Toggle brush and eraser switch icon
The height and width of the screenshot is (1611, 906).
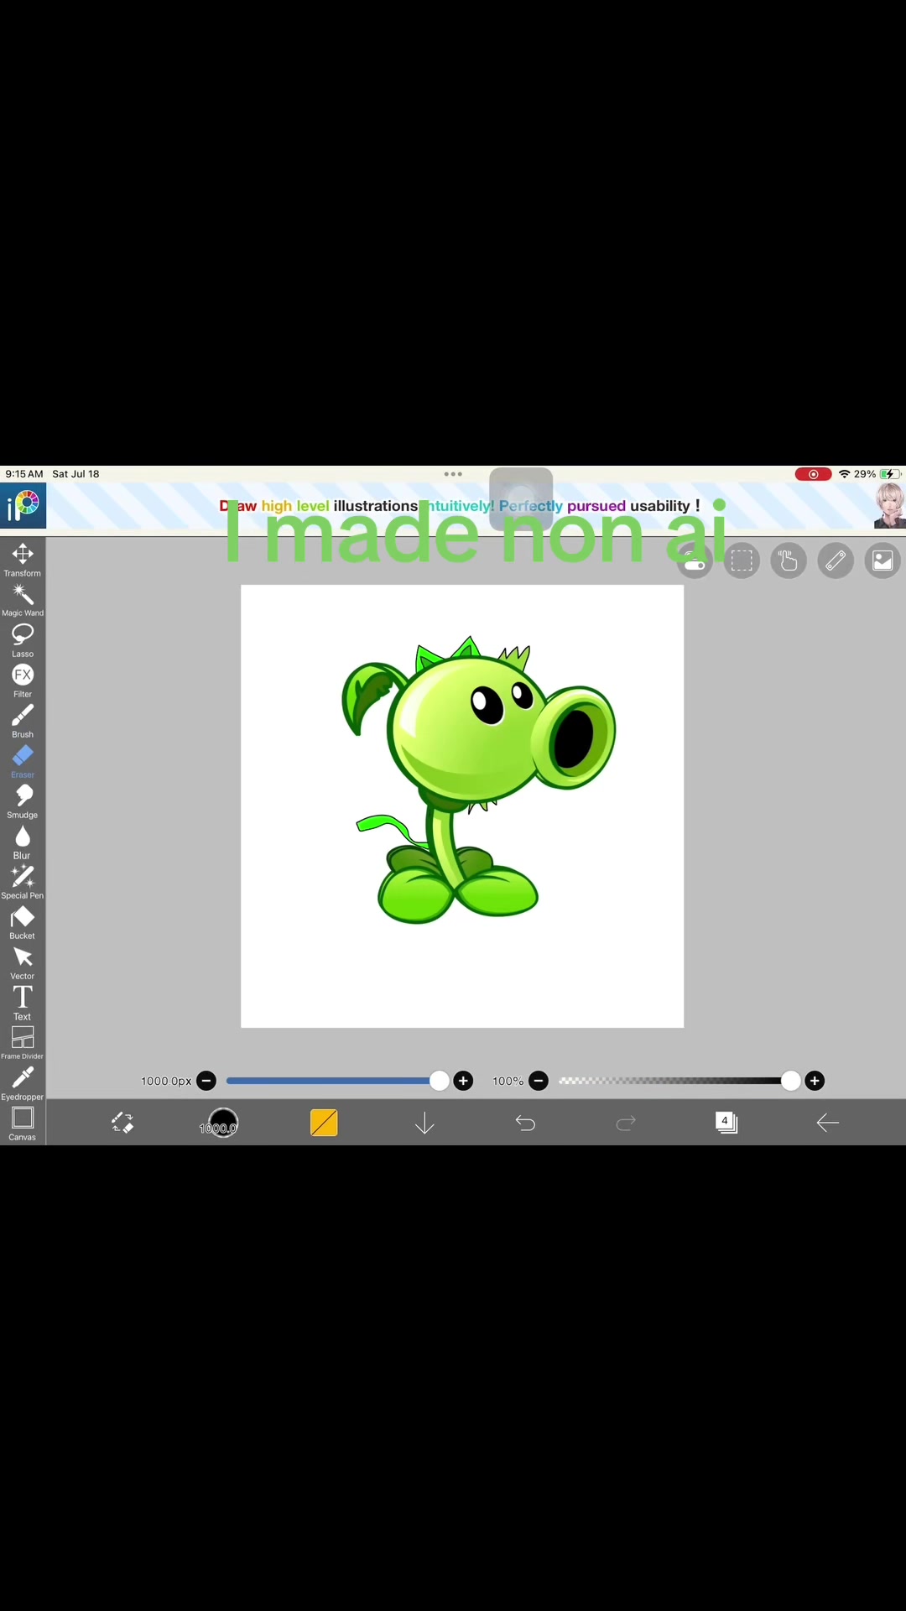click(x=122, y=1123)
